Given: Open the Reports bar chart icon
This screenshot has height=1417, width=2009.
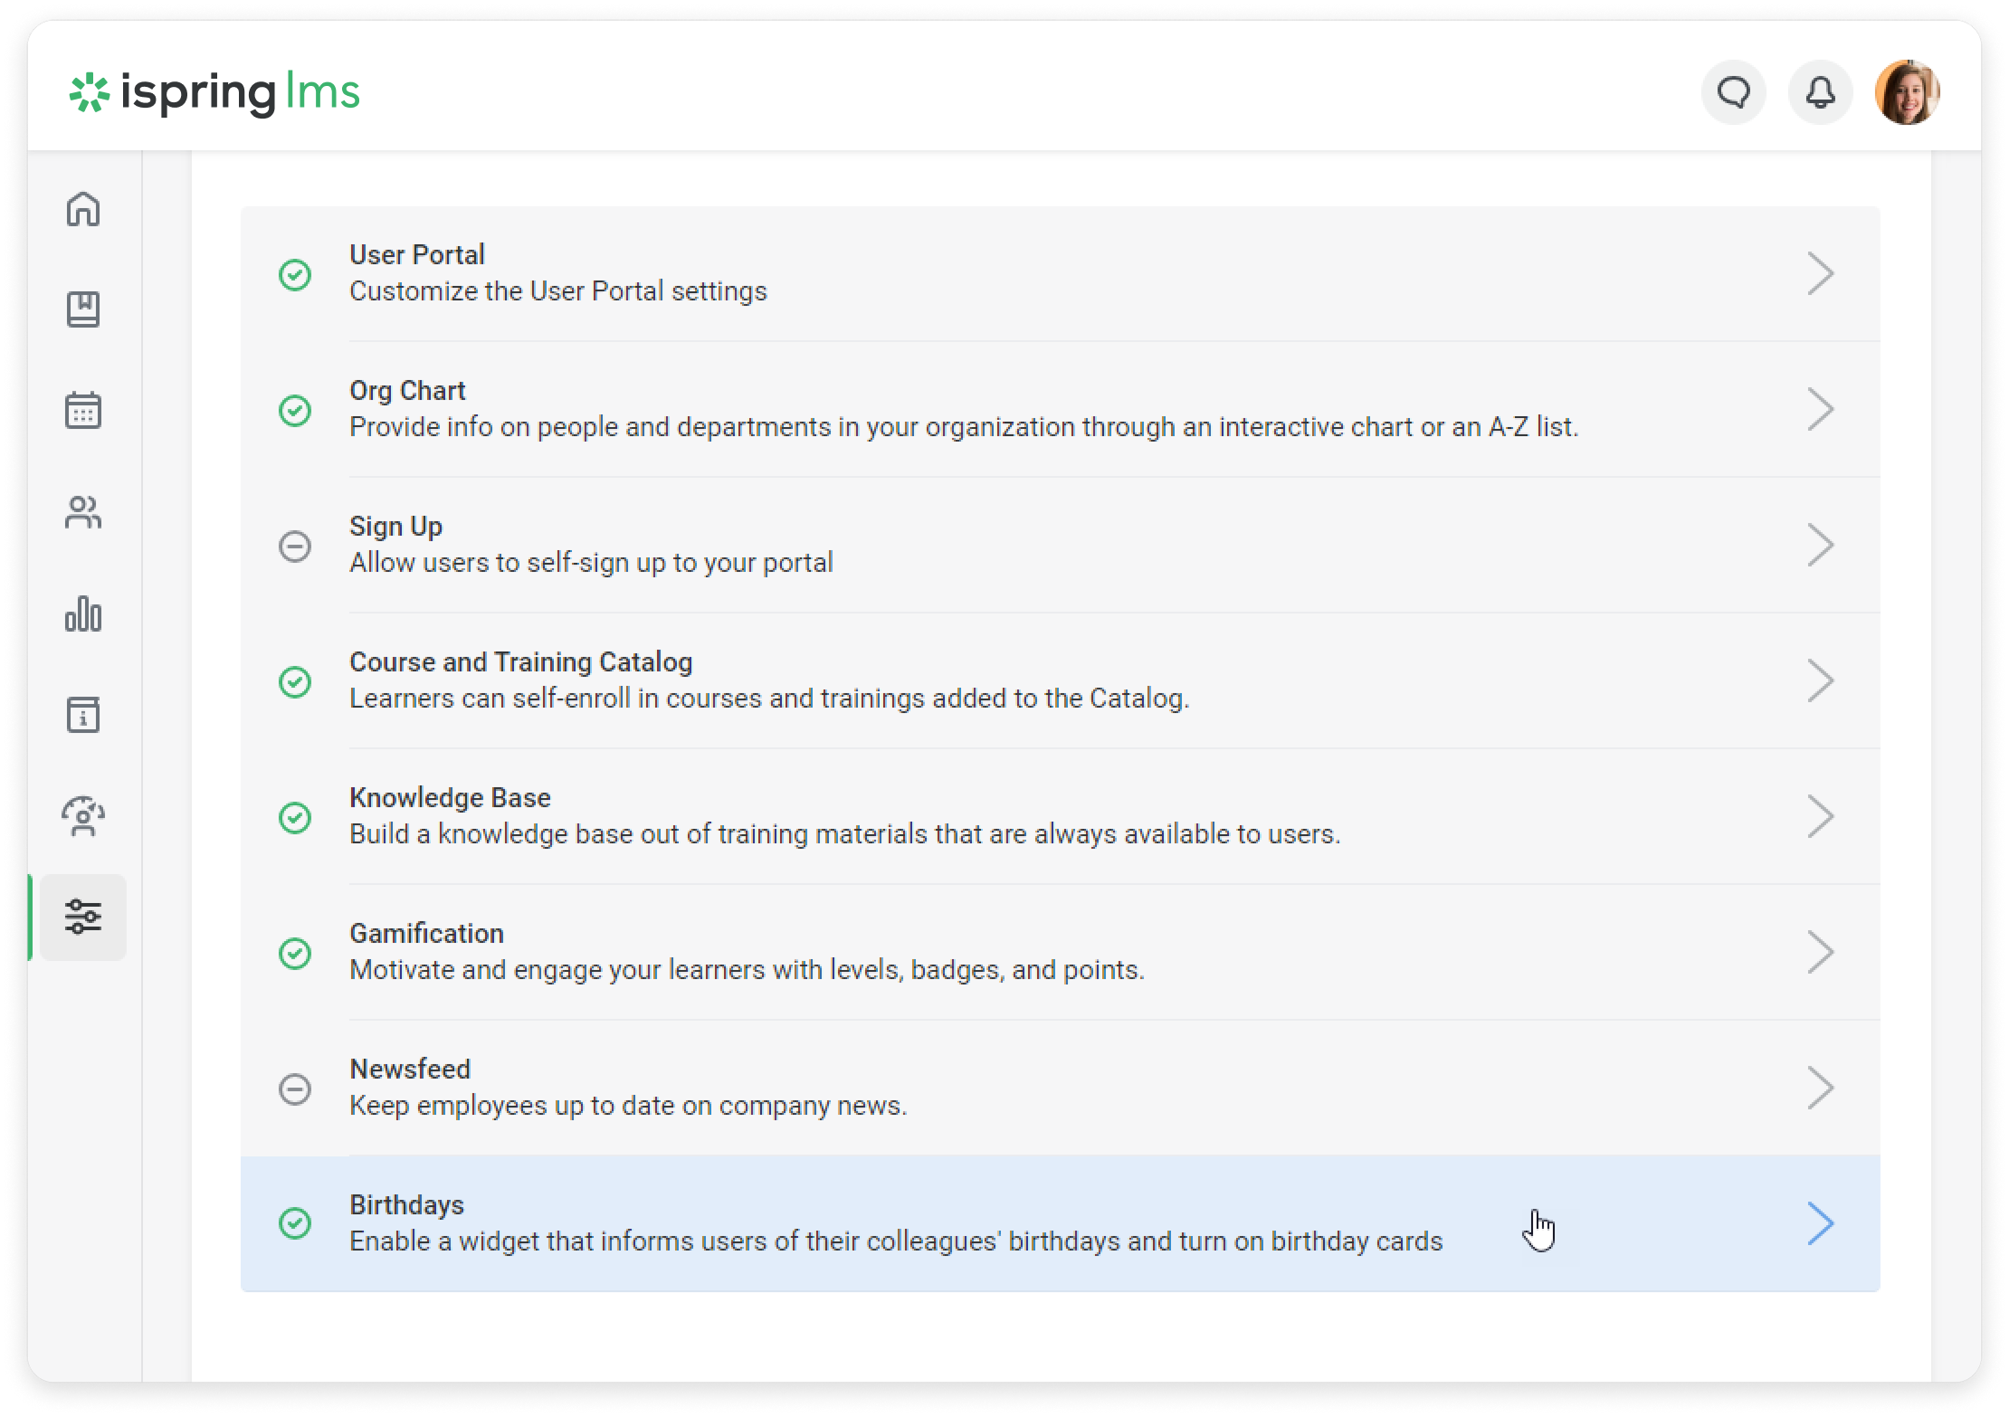Looking at the screenshot, I should 83,613.
